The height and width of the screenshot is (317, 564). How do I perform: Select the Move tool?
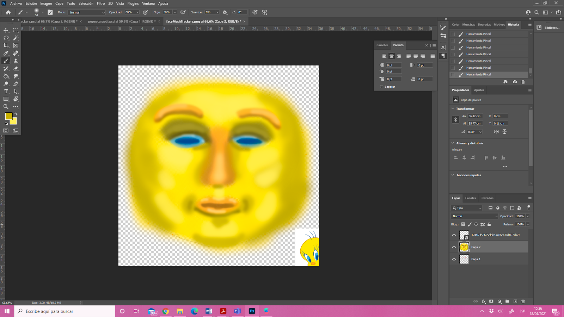(6, 30)
